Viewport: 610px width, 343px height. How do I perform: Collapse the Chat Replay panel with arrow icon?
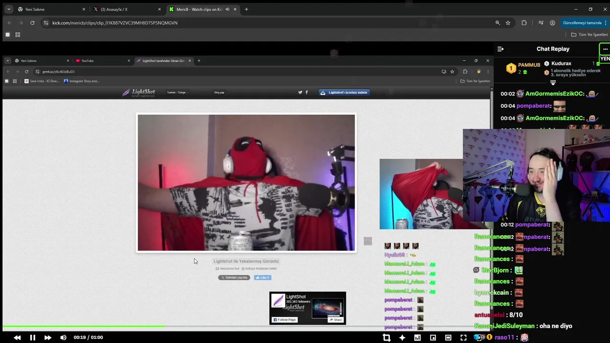point(500,49)
